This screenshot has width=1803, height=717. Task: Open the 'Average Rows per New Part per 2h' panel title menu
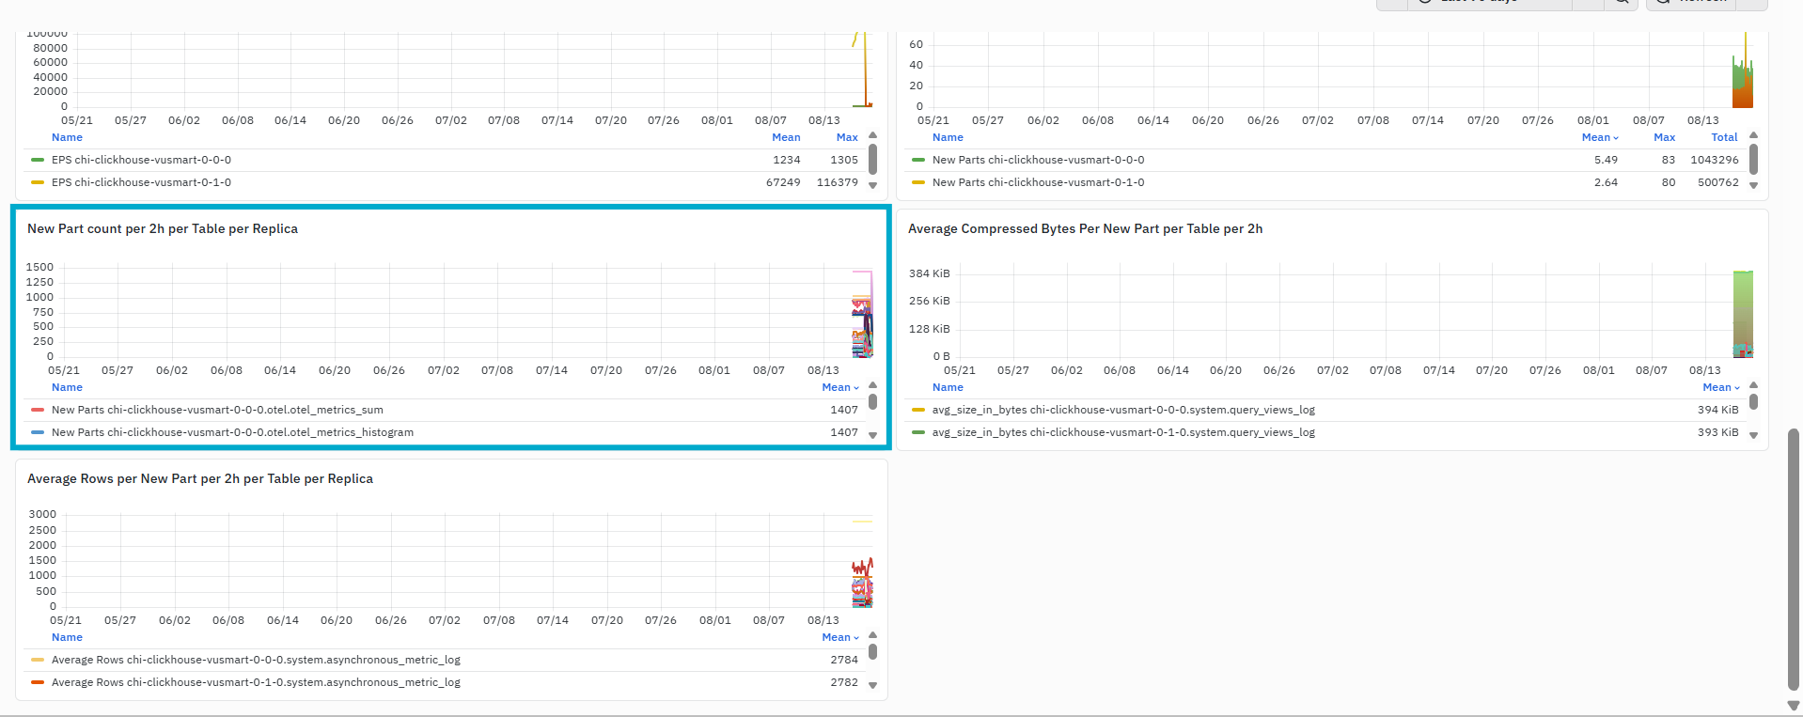[200, 478]
